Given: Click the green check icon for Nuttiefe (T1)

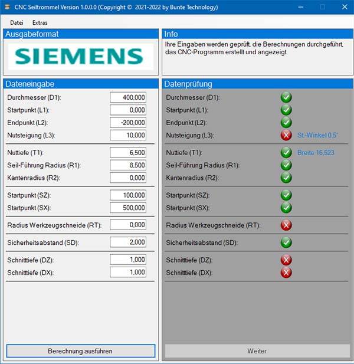Looking at the screenshot, I should (286, 153).
